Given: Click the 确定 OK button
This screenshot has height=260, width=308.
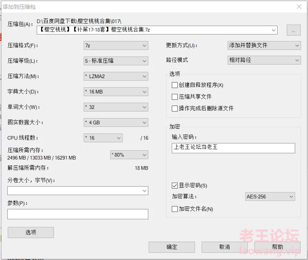Looking at the screenshot, I should coord(172,247).
